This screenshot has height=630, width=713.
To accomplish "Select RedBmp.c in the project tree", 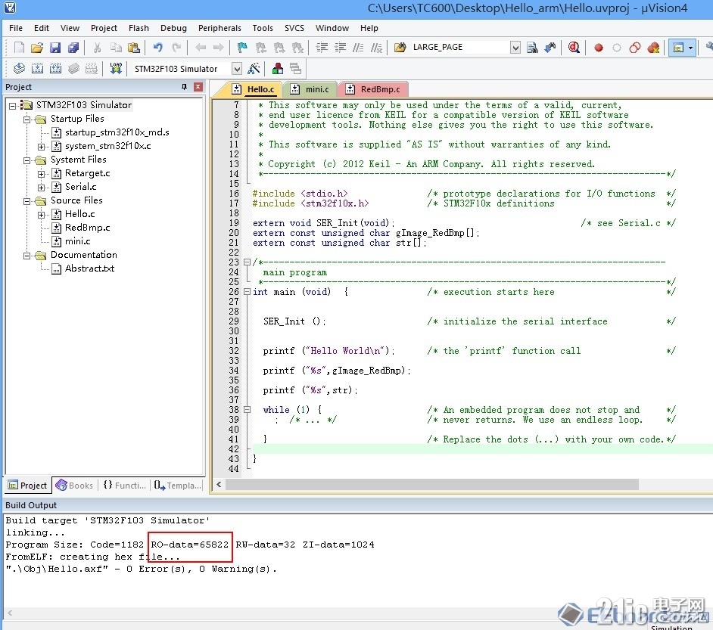I will pyautogui.click(x=87, y=228).
